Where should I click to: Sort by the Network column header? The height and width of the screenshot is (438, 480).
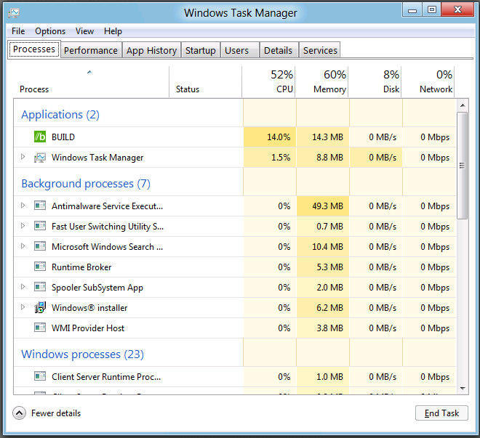[428, 82]
